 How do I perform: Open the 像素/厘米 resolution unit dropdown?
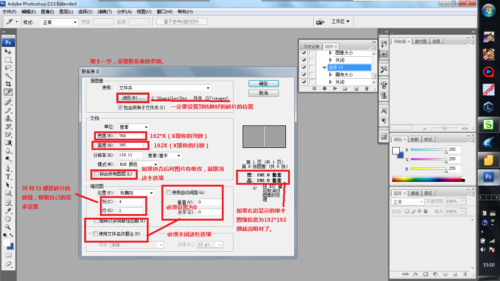tap(164, 155)
